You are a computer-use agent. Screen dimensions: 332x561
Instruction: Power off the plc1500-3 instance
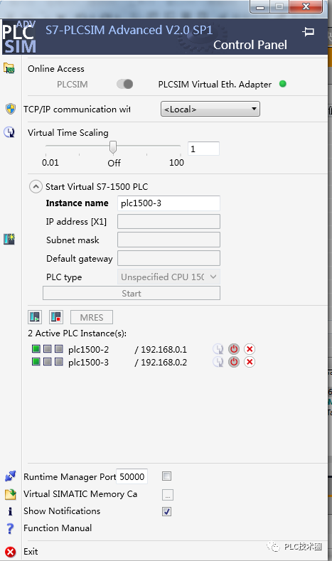234,362
